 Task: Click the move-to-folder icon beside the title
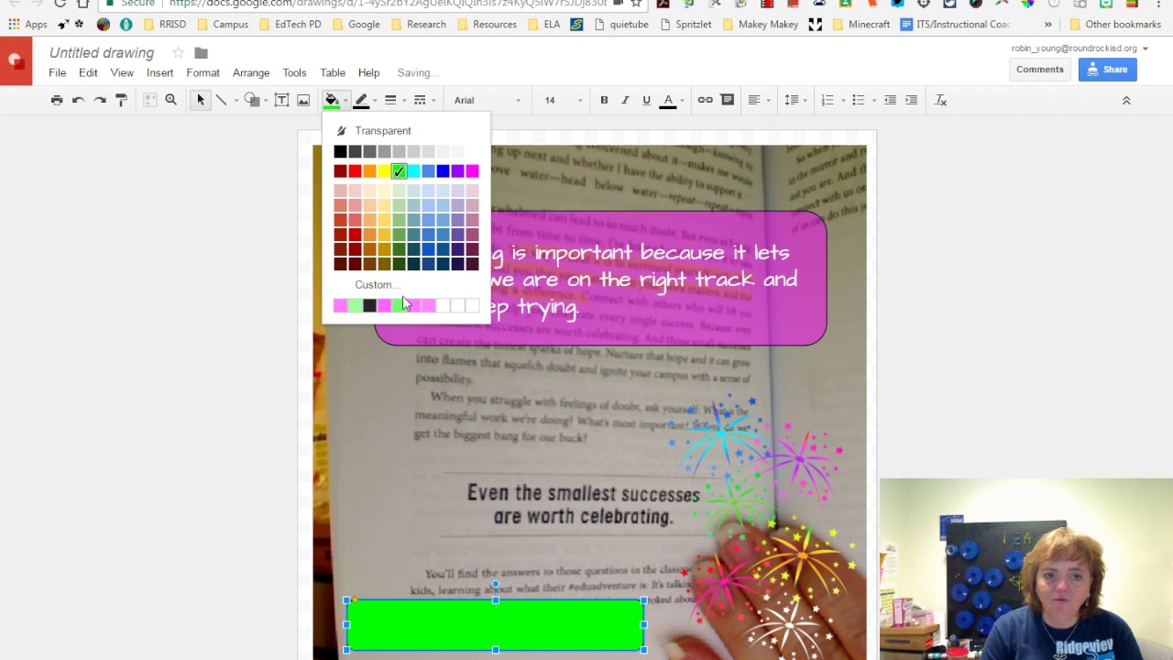click(201, 53)
